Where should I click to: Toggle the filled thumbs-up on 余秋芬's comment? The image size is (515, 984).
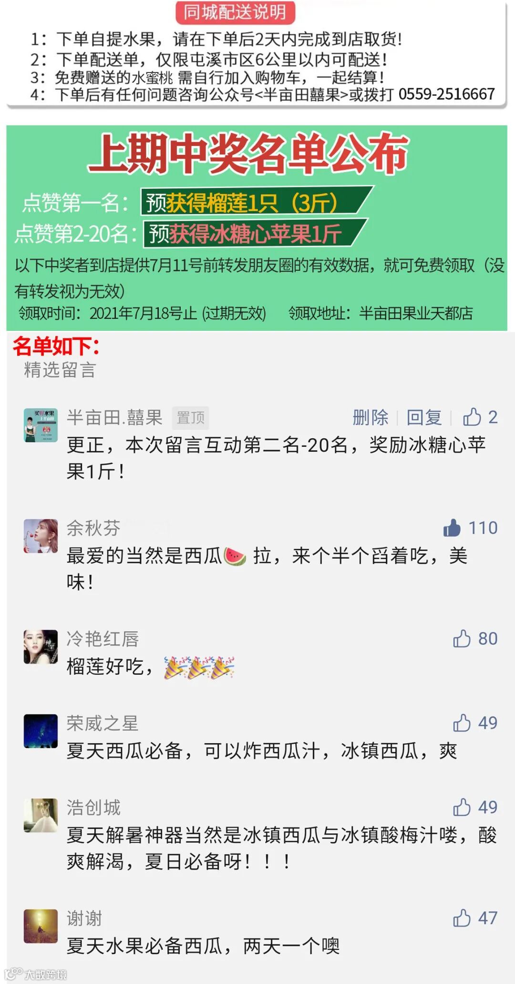452,528
